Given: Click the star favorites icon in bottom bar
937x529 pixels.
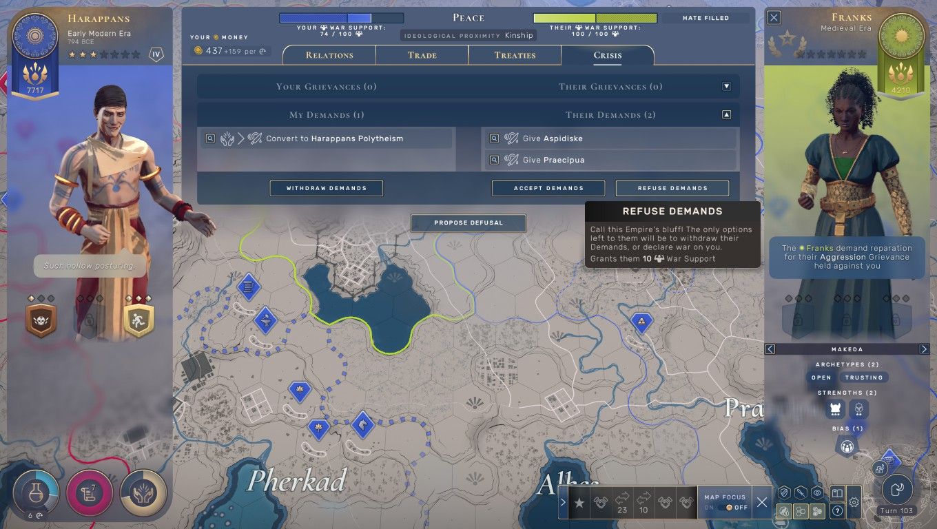Looking at the screenshot, I should [579, 503].
